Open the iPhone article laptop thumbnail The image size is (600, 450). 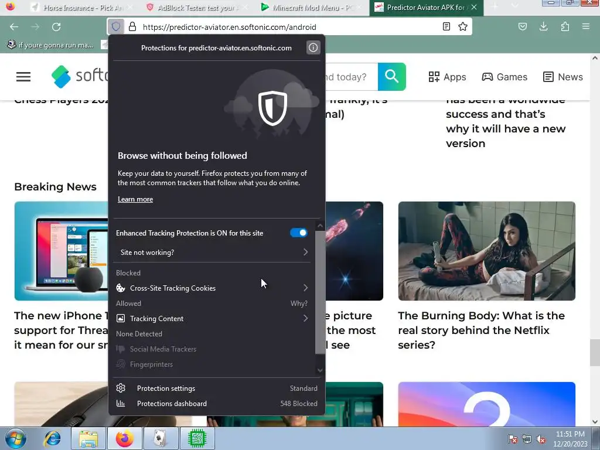61,251
